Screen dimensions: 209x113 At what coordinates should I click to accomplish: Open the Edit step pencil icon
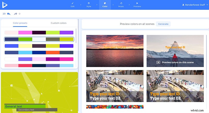pos(73,3)
